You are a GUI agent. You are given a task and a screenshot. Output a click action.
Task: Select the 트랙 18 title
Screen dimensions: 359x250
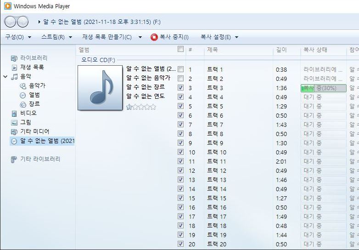[217, 226]
